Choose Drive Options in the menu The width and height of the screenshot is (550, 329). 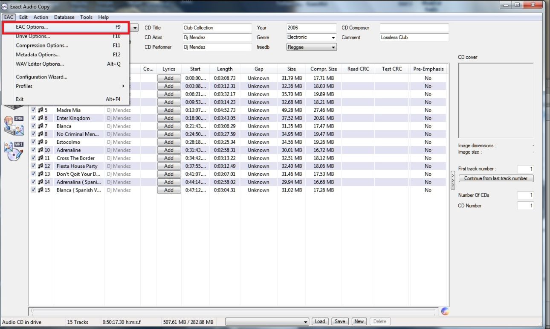(66, 36)
